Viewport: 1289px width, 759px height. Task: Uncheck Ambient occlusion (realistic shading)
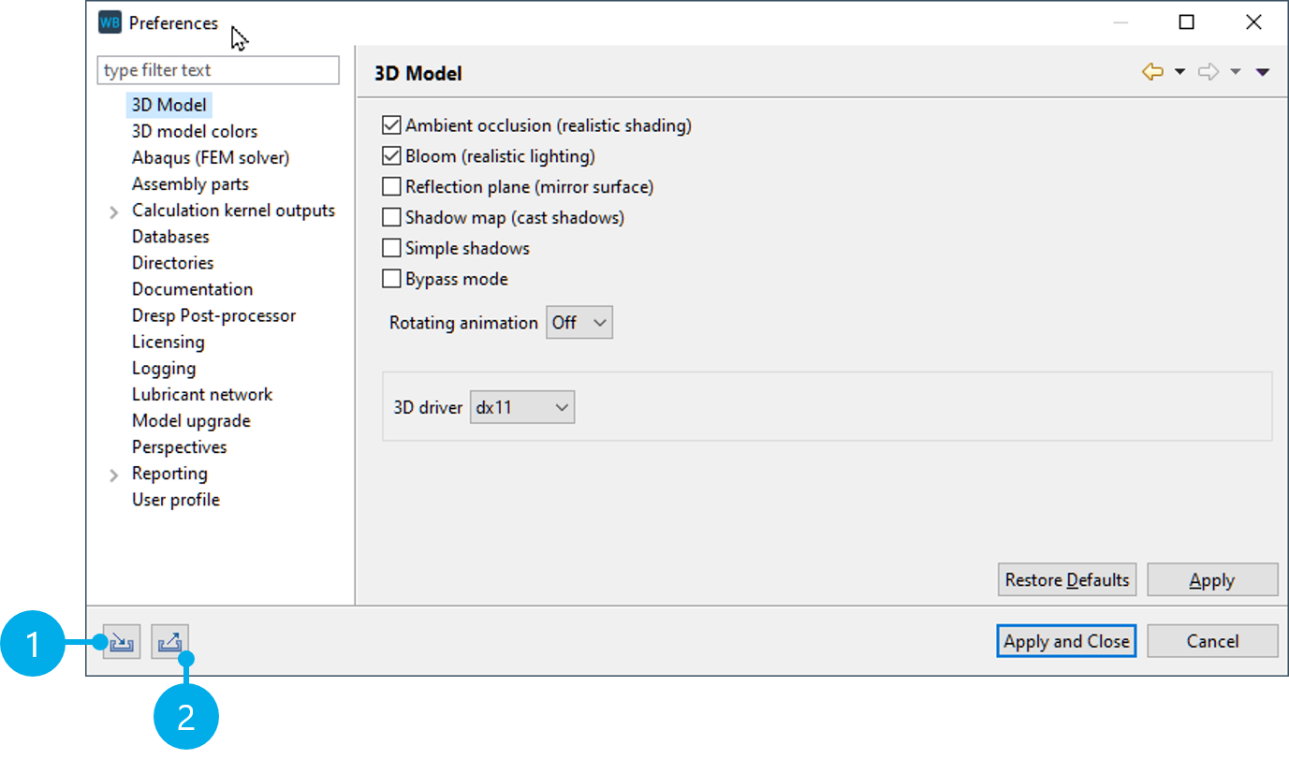(x=391, y=124)
